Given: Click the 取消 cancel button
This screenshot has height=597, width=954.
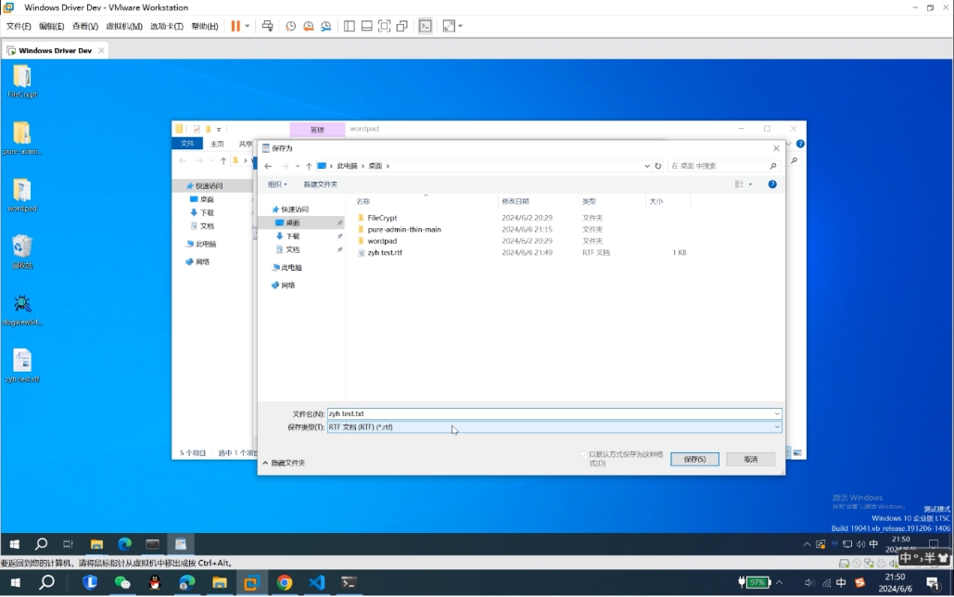Looking at the screenshot, I should tap(750, 459).
